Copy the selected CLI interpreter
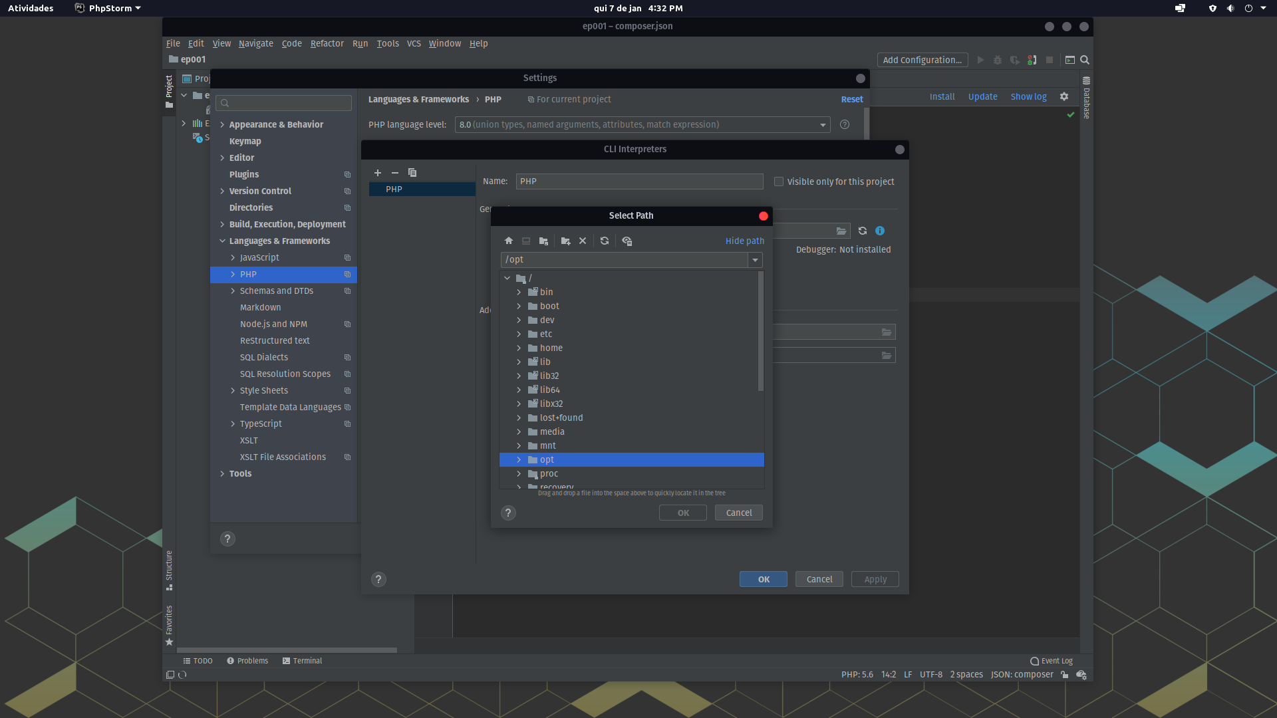1277x718 pixels. click(412, 173)
